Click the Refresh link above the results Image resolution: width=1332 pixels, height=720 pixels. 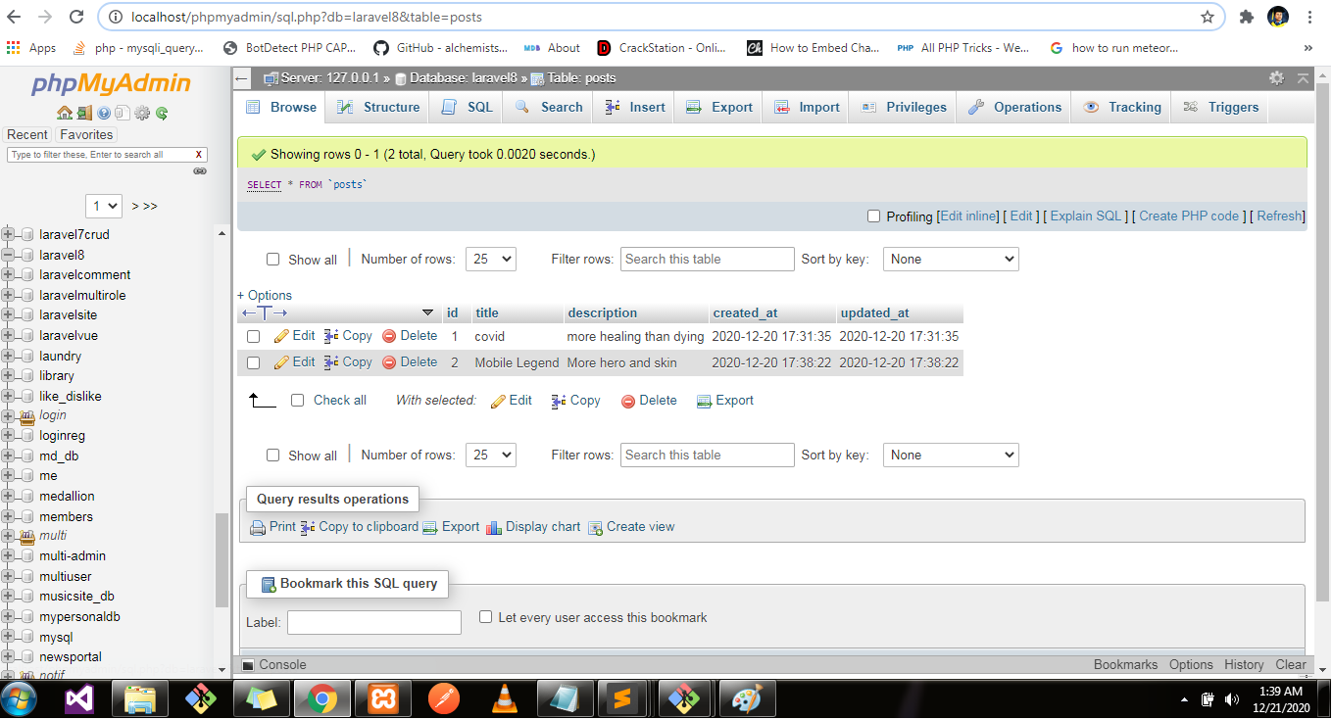[1279, 216]
